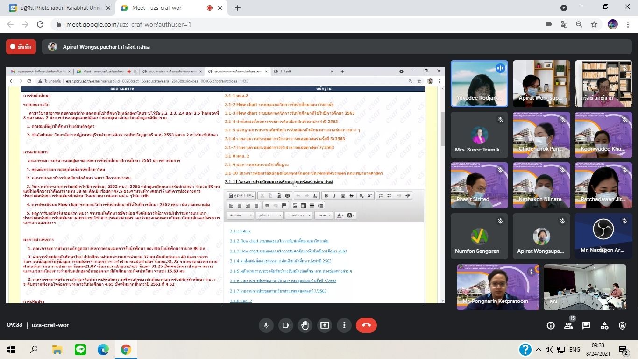Open the chat messages panel
This screenshot has width=638, height=359.
tap(586, 326)
